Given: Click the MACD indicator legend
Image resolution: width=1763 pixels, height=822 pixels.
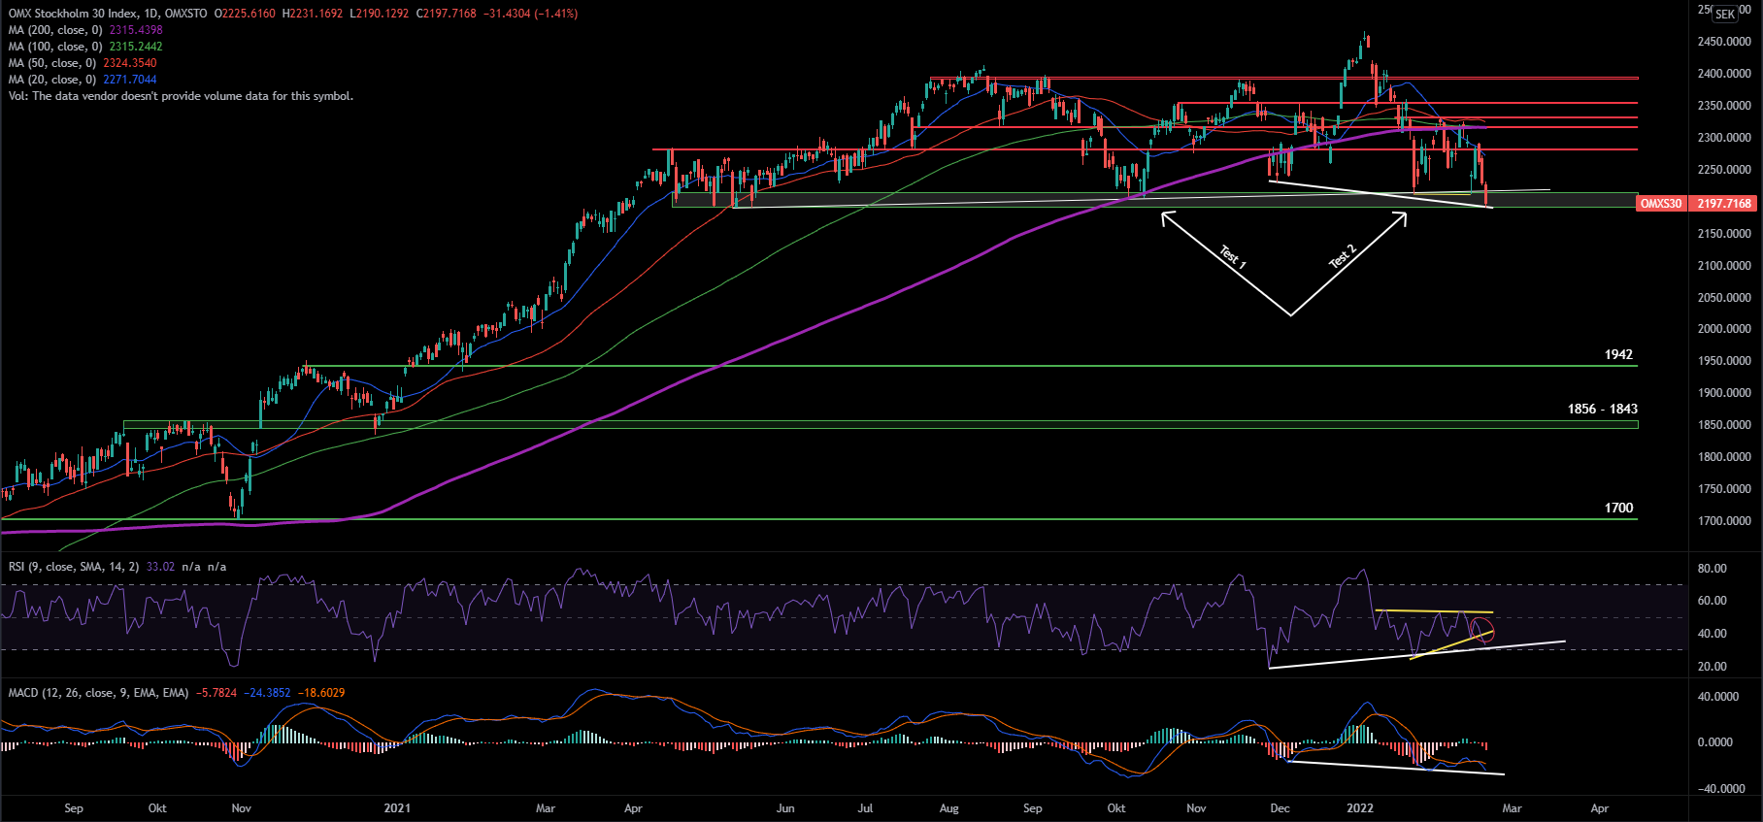Looking at the screenshot, I should tap(97, 693).
